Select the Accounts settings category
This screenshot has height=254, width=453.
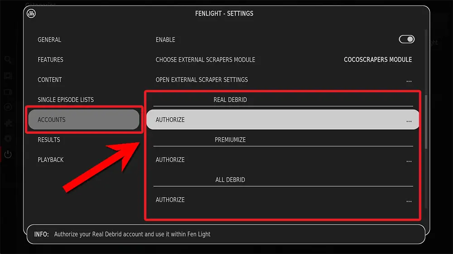84,119
